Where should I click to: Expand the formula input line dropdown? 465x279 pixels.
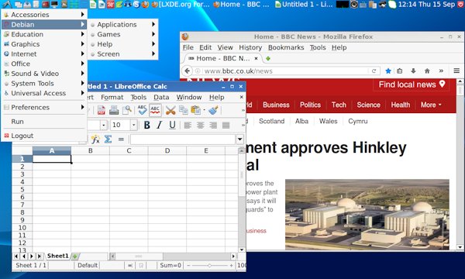tap(239, 139)
